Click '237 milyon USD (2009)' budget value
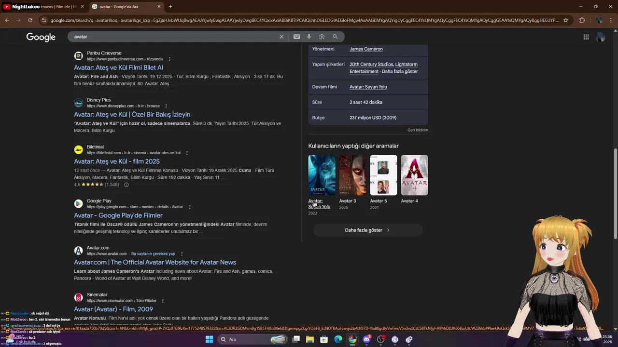Viewport: 618px width, 347px height. pos(373,118)
